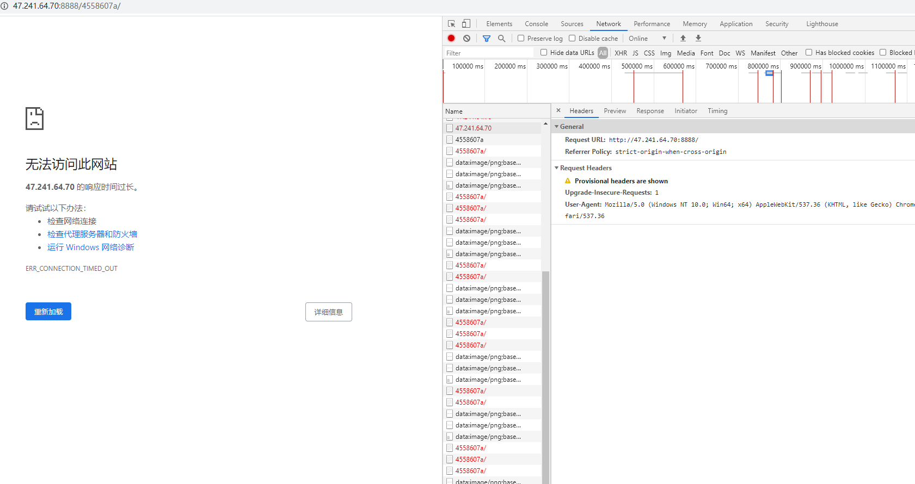915x484 pixels.
Task: Filter requests by WS
Action: click(x=740, y=53)
